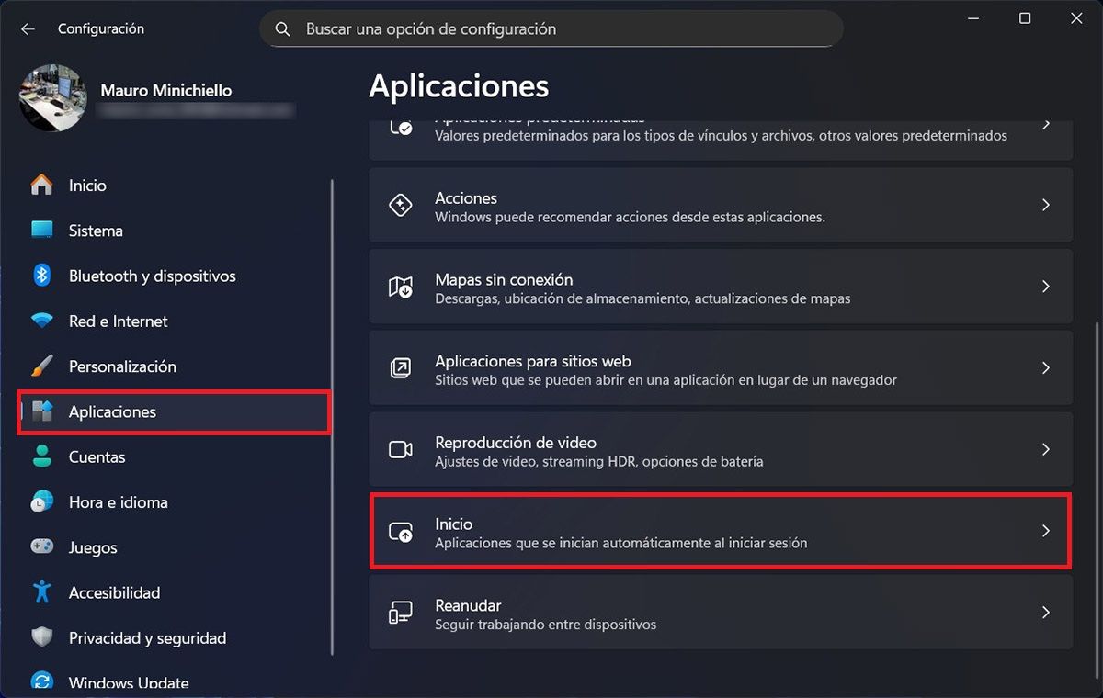Click the Red e Internet wifi icon
Viewport: 1103px width, 698px height.
42,321
